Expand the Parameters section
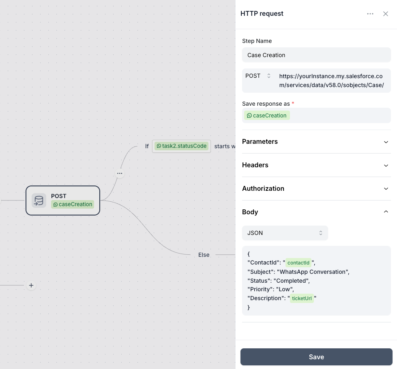This screenshot has height=369, width=397. [316, 142]
